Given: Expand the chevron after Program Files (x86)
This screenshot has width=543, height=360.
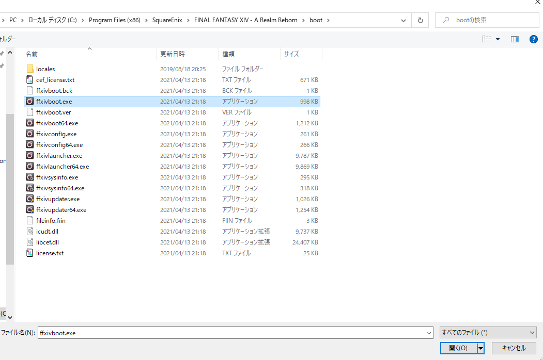Looking at the screenshot, I should tap(146, 20).
